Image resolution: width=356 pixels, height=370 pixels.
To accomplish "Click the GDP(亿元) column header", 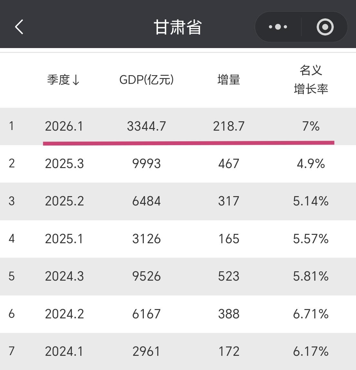I will (x=147, y=80).
